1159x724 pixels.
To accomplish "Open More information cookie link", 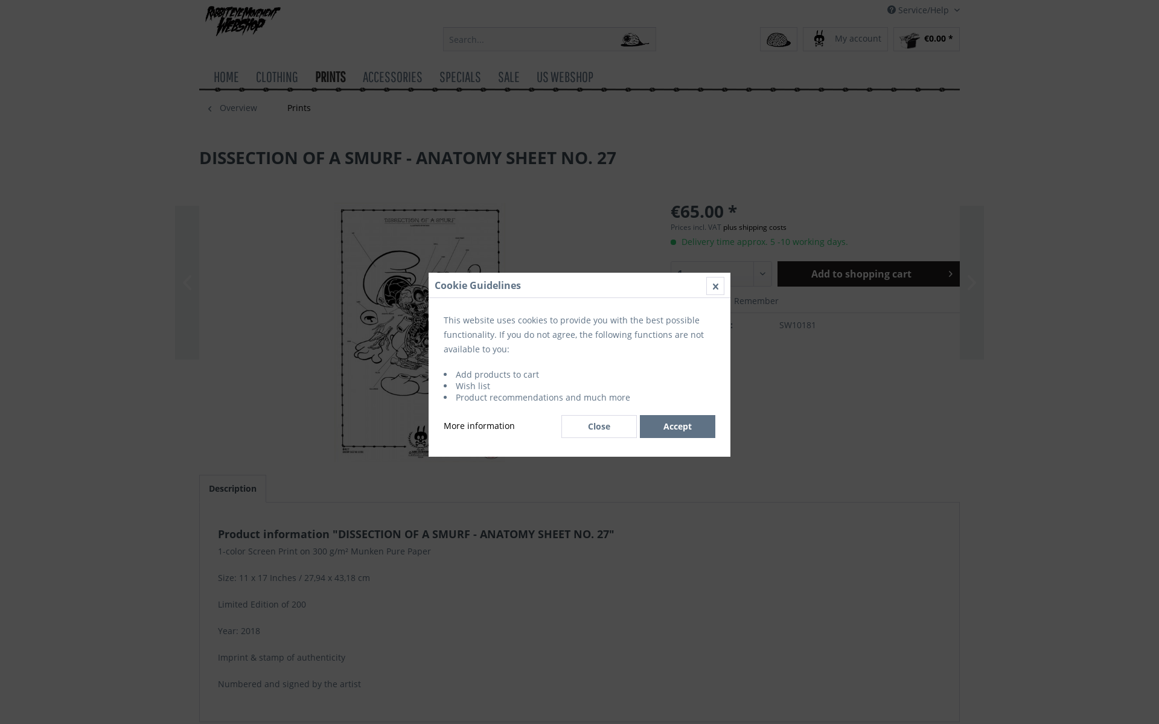I will tap(479, 426).
